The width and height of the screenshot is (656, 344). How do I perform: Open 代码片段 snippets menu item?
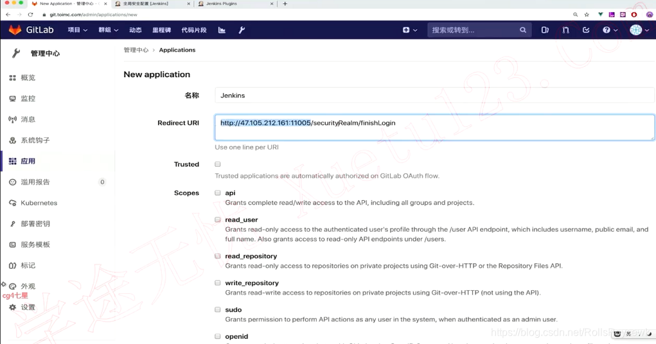coord(194,30)
